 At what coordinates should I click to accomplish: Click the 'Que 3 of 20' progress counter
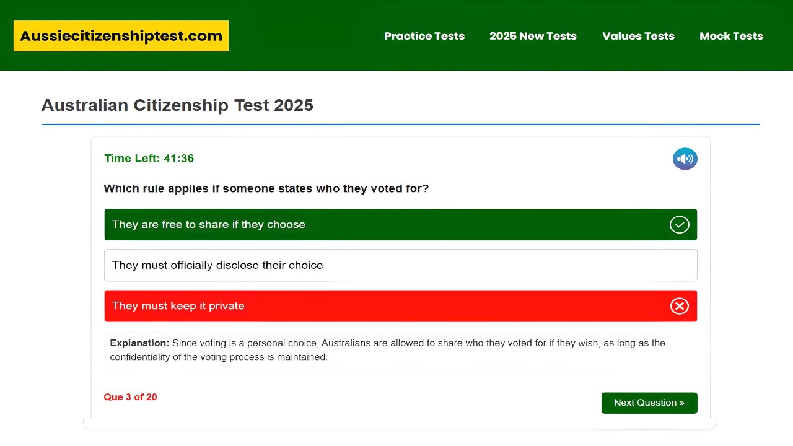point(130,397)
